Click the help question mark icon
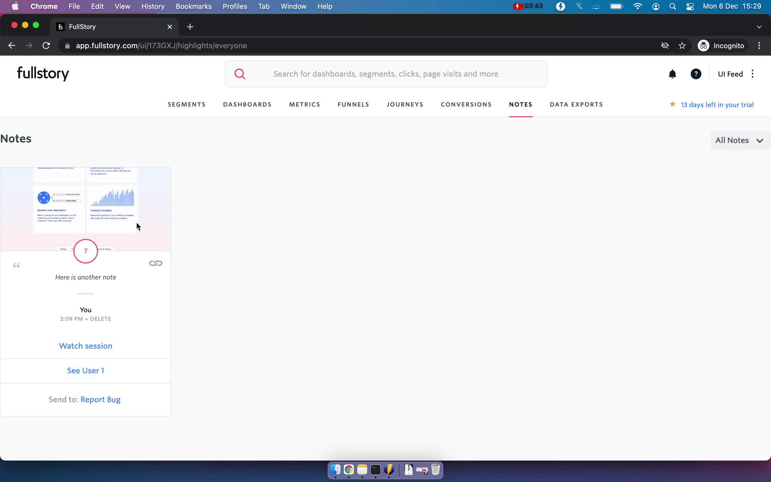 pyautogui.click(x=696, y=74)
